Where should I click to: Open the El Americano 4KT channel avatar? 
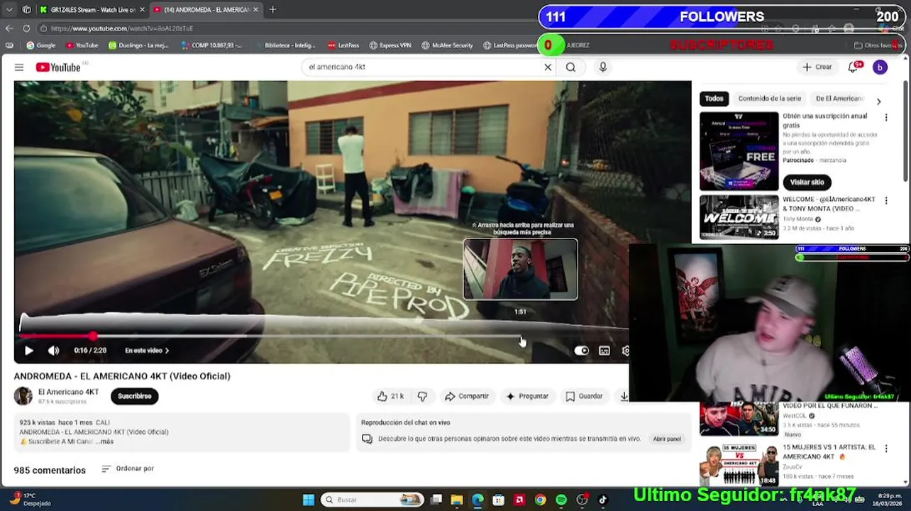pyautogui.click(x=23, y=396)
